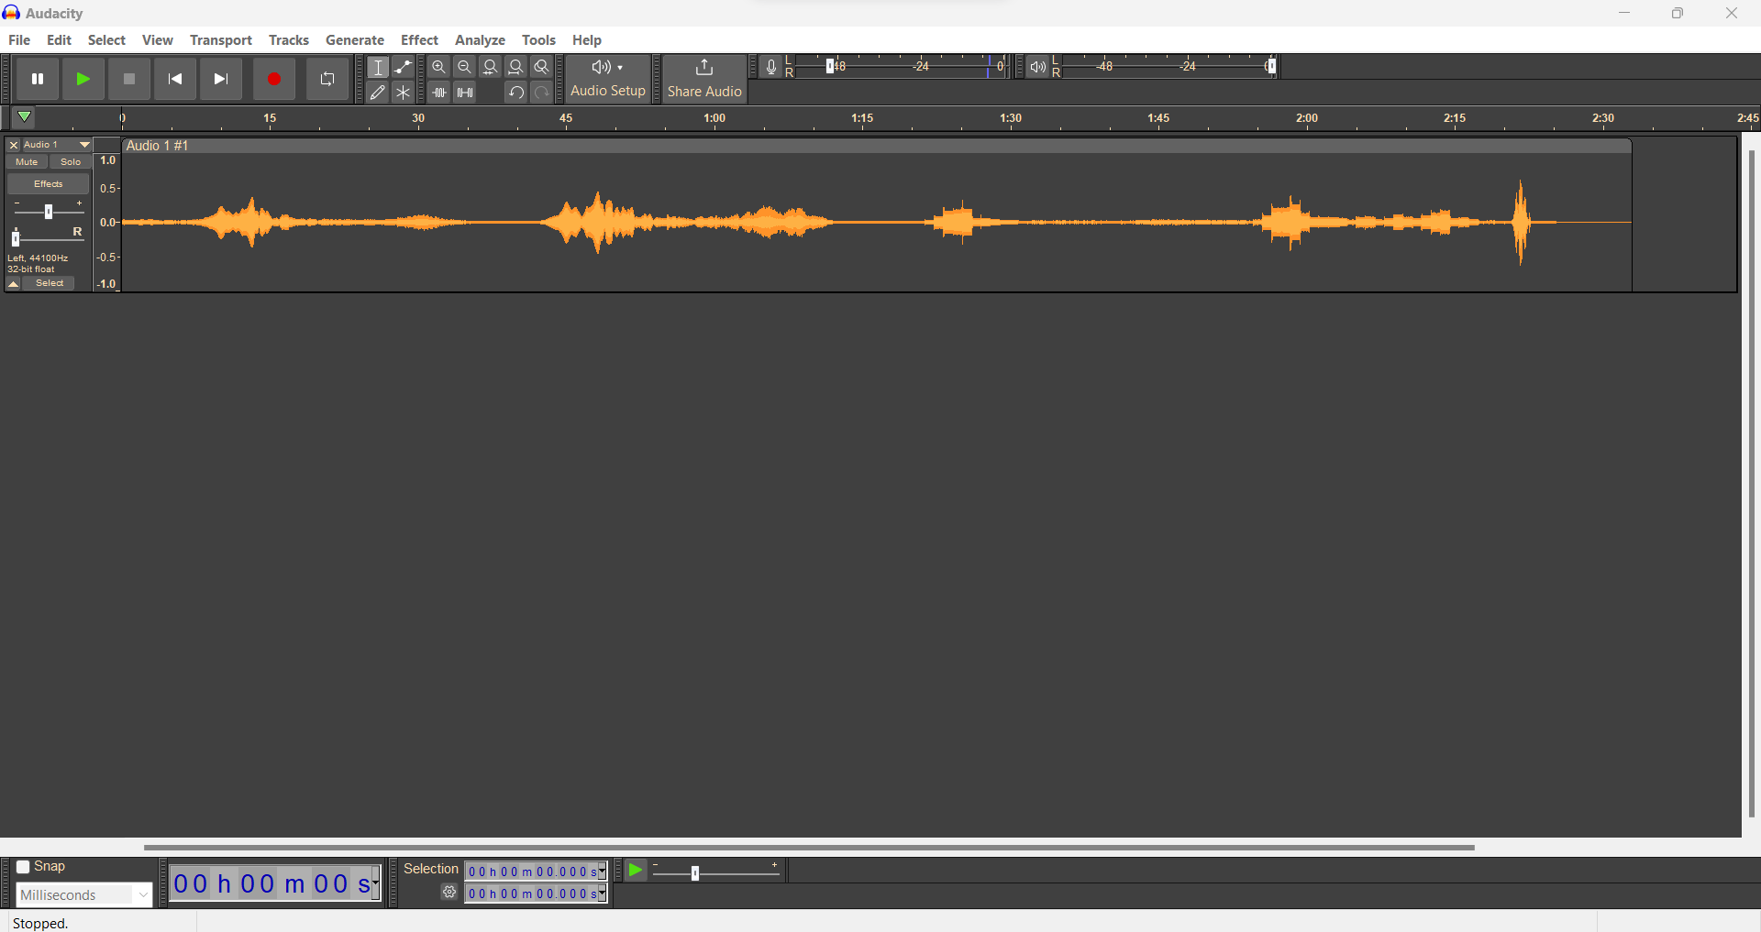
Task: Open the Tools menu
Action: click(538, 40)
